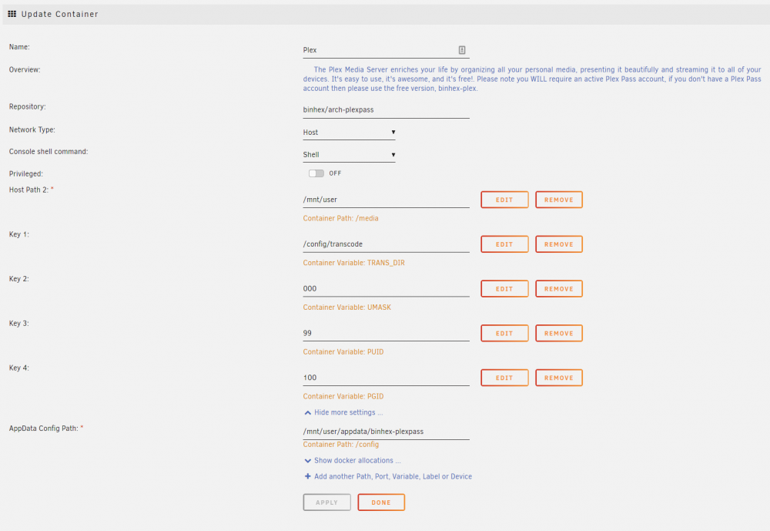This screenshot has height=531, width=770.
Task: Click EDIT for the UMASK variable
Action: tap(504, 289)
